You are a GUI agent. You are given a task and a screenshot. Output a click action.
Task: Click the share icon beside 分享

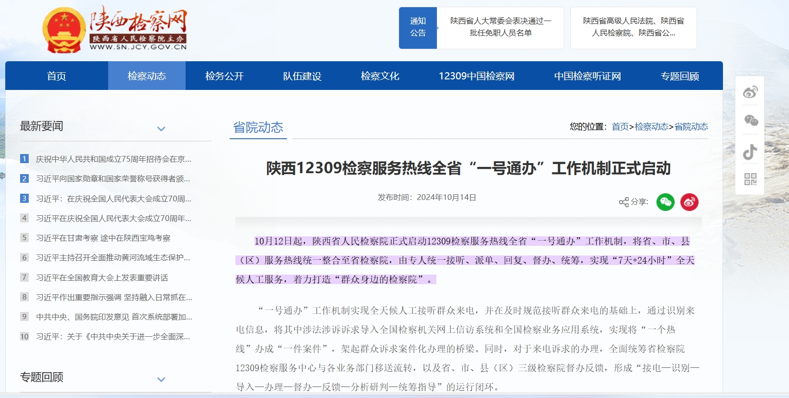(623, 202)
